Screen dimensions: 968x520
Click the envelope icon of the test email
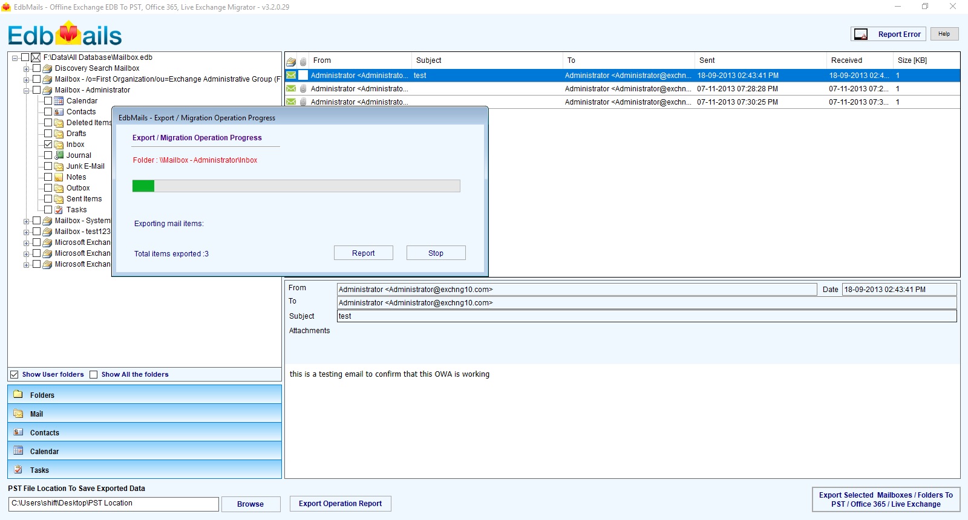click(x=291, y=76)
